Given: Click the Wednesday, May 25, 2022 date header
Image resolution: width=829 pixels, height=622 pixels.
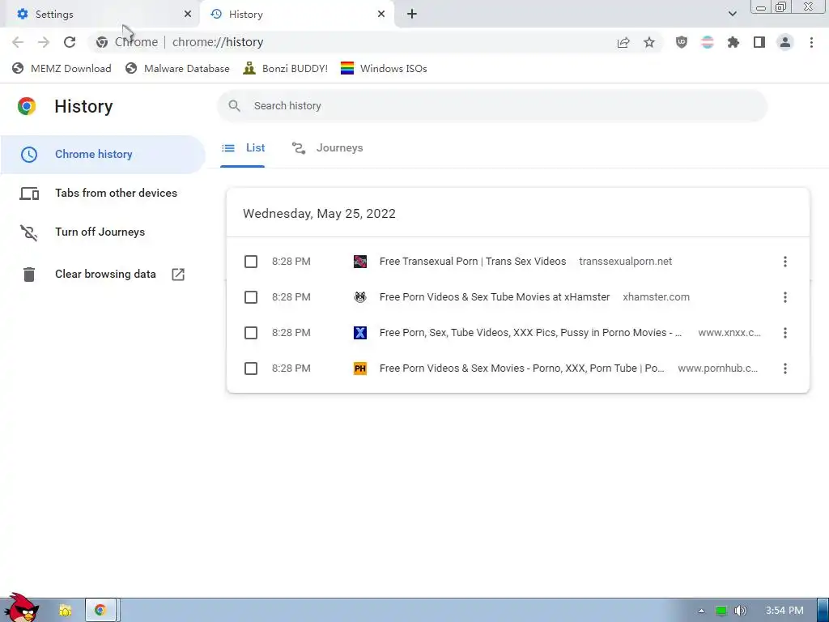Looking at the screenshot, I should [x=319, y=214].
